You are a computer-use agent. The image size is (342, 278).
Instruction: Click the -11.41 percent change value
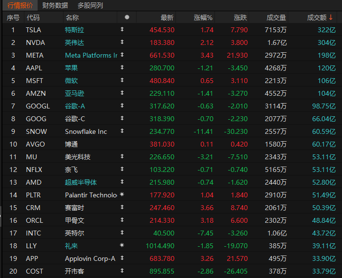point(203,131)
